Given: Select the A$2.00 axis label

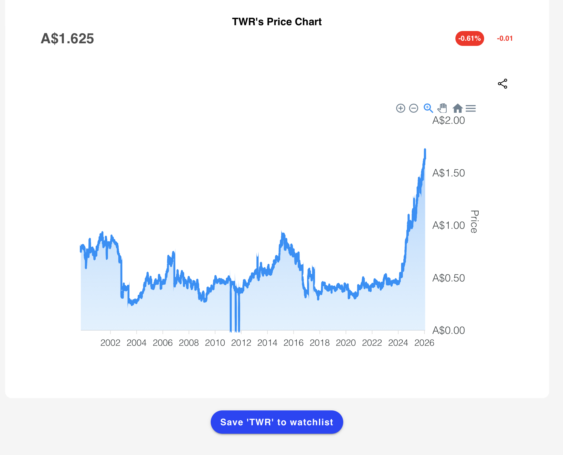Looking at the screenshot, I should pyautogui.click(x=448, y=120).
